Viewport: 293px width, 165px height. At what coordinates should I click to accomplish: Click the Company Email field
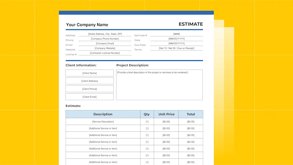coord(105,43)
